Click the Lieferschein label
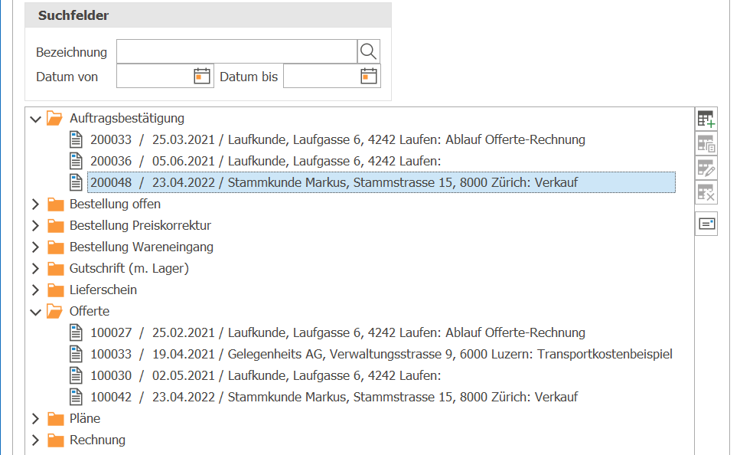Image resolution: width=740 pixels, height=455 pixels. click(x=103, y=290)
